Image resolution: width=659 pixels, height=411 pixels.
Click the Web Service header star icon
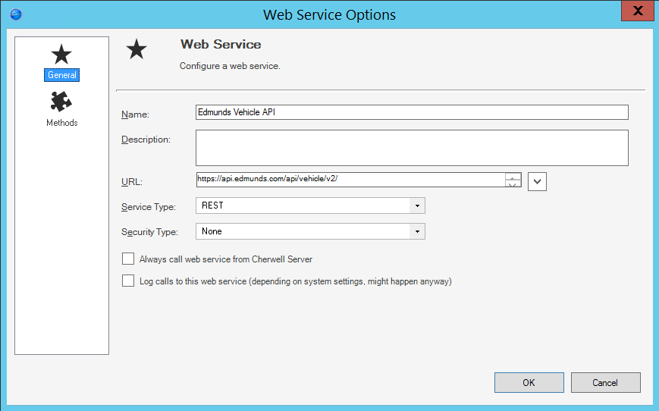click(x=137, y=49)
